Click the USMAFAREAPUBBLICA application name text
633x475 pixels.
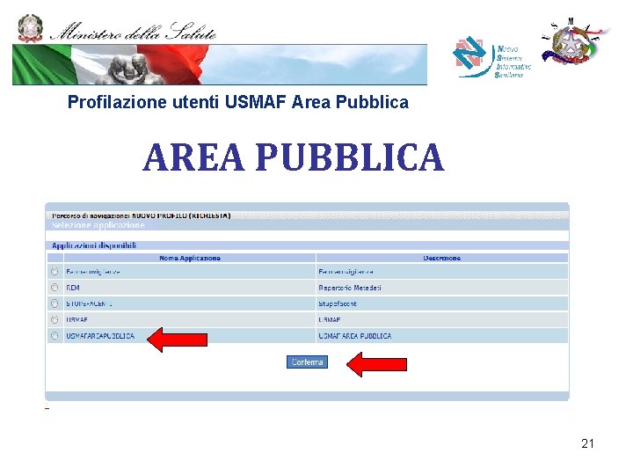(x=100, y=336)
